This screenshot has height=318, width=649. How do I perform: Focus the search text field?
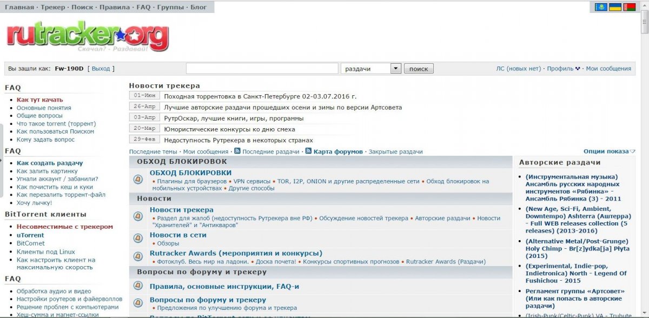point(262,69)
